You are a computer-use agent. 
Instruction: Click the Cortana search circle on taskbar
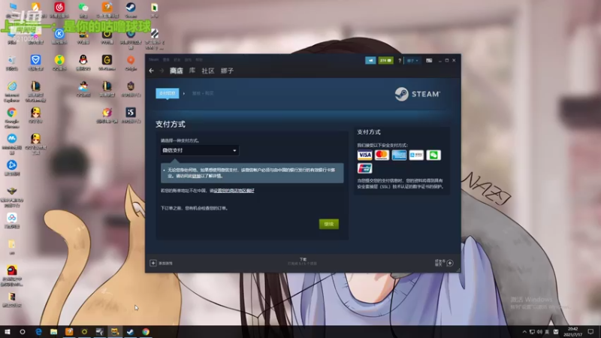(x=23, y=332)
